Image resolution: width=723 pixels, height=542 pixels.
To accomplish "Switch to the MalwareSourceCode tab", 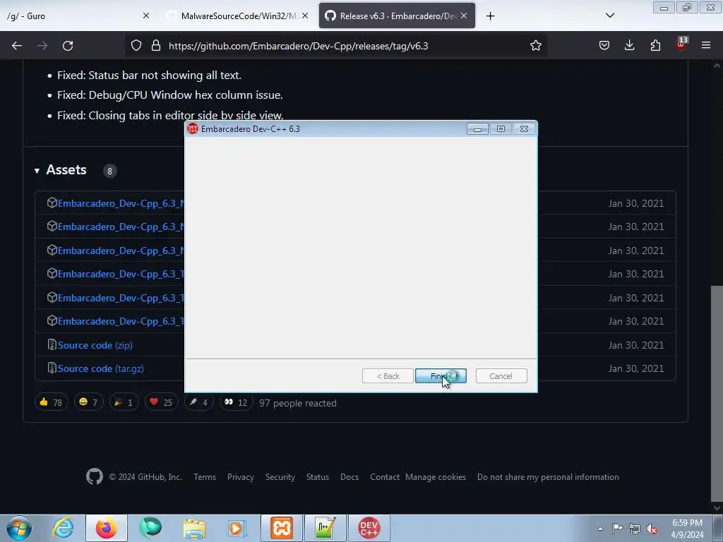I will click(x=239, y=16).
